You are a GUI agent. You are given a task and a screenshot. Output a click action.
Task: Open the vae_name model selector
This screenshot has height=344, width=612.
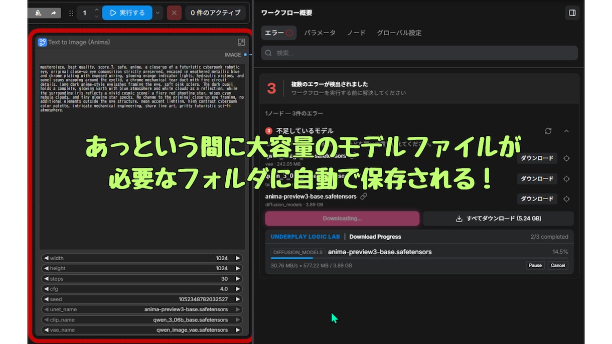point(142,330)
